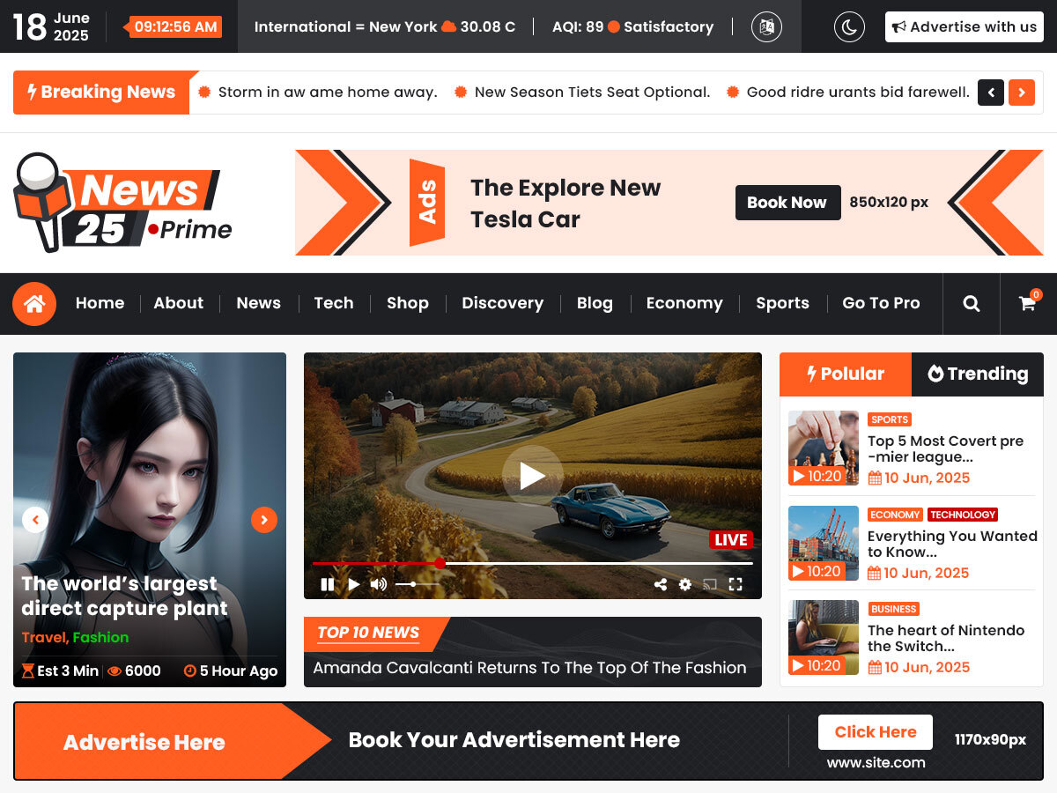Pause the video playback

click(x=327, y=583)
